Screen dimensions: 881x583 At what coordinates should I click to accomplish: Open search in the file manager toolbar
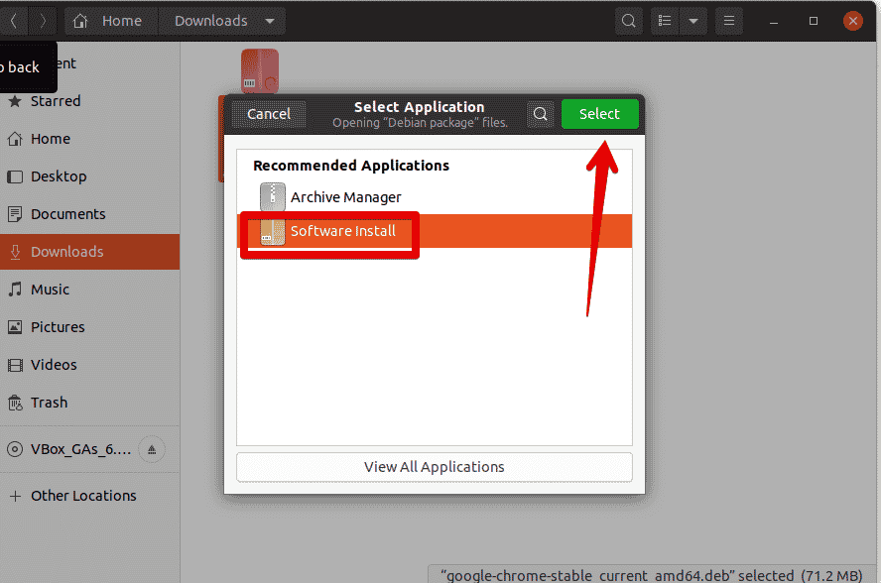(628, 21)
